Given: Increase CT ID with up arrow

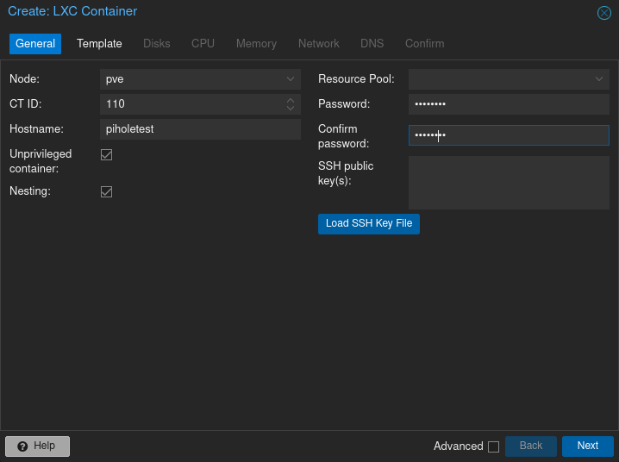Looking at the screenshot, I should pyautogui.click(x=291, y=100).
